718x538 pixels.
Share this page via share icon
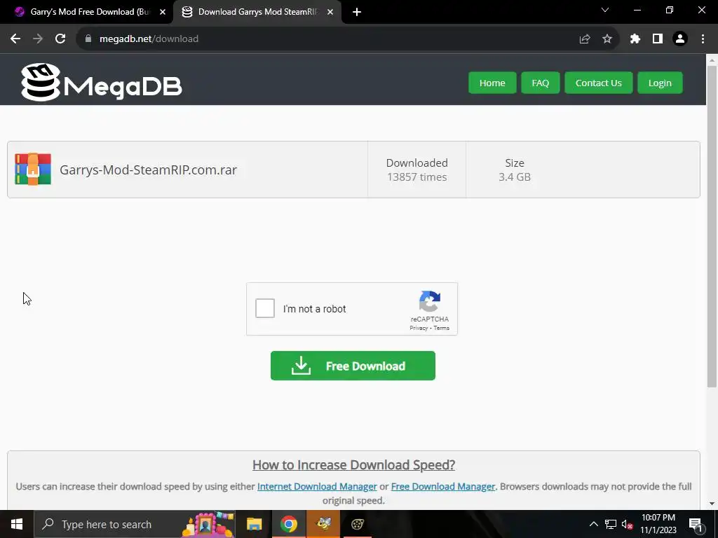coord(585,39)
